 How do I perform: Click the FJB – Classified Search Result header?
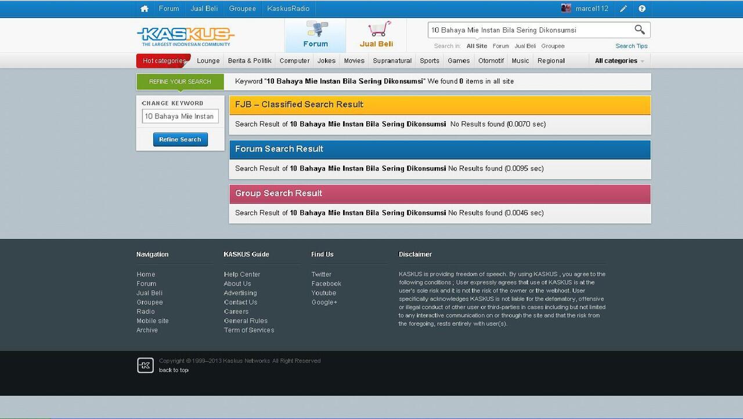point(440,105)
